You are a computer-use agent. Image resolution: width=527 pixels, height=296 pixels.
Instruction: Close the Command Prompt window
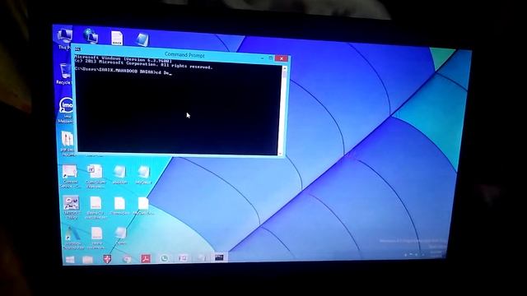[x=282, y=58]
